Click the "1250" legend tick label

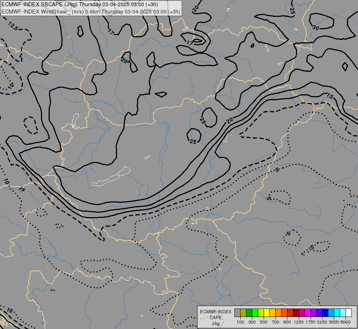click(x=299, y=322)
